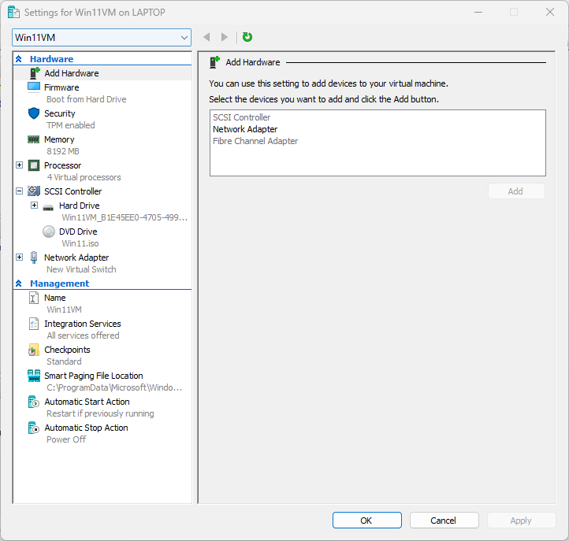Select the Automatic Start Action icon
Image resolution: width=569 pixels, height=541 pixels.
point(34,402)
